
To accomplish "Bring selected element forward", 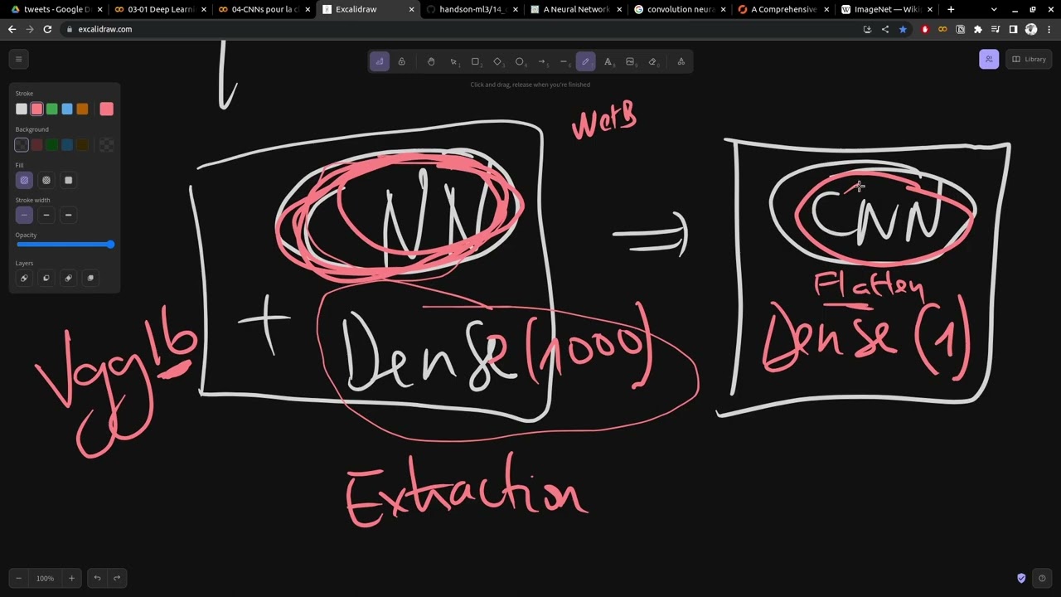I will pos(68,278).
